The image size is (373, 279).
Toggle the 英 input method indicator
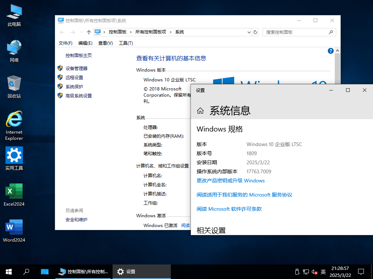pyautogui.click(x=323, y=272)
